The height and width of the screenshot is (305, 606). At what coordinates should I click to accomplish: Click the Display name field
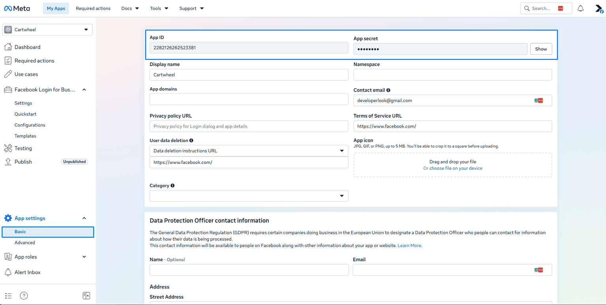[x=249, y=75]
